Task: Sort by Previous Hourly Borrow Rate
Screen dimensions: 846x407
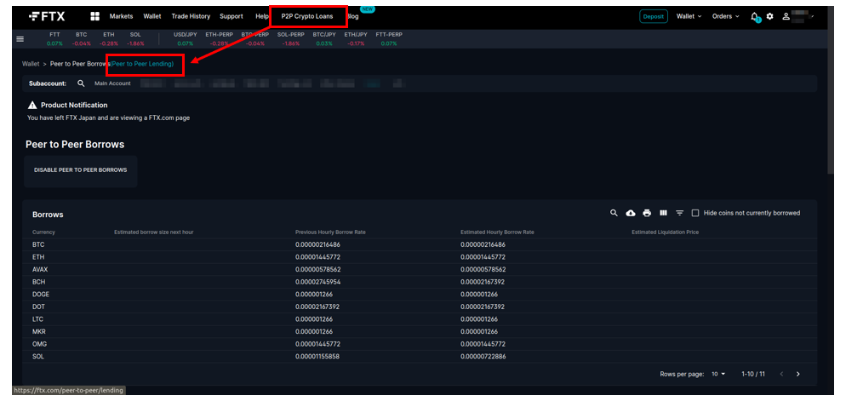Action: (x=331, y=232)
